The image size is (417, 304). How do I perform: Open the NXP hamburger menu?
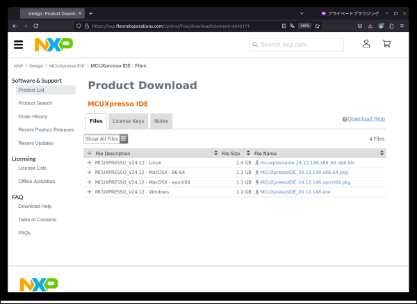[x=19, y=45]
